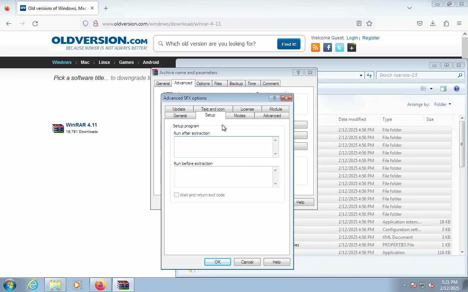Image resolution: width=468 pixels, height=292 pixels.
Task: Click the black plus share icon
Action: pos(352,47)
